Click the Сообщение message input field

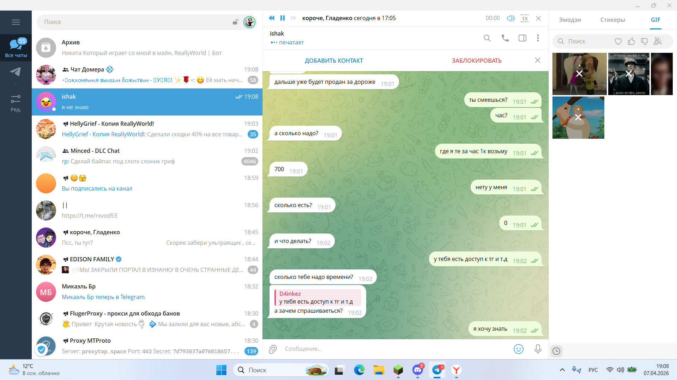[395, 349]
